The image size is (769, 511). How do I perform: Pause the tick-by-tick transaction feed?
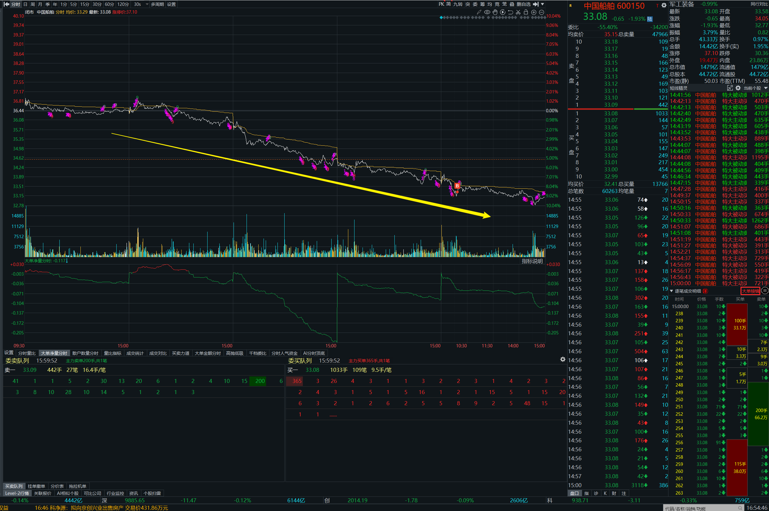coord(765,291)
